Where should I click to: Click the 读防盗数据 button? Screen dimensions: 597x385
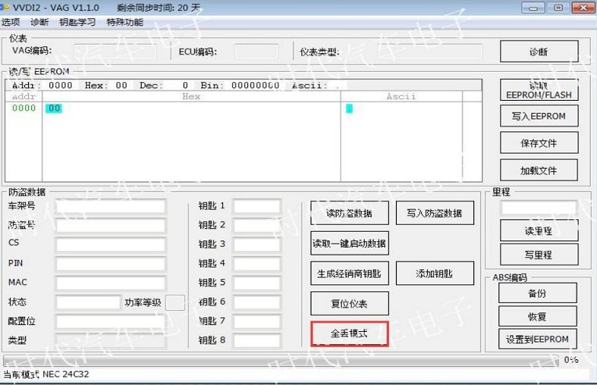pos(349,213)
